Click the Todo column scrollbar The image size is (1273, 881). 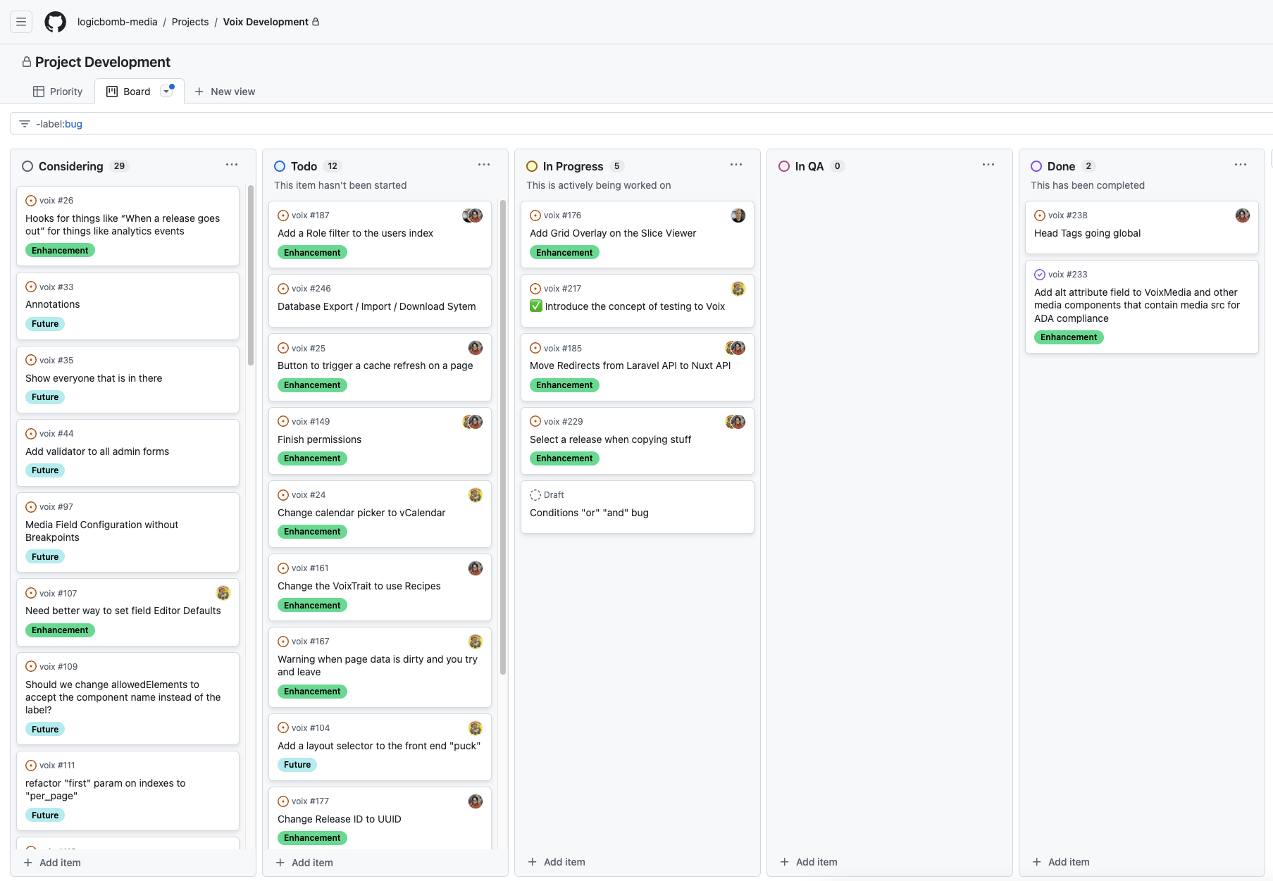click(503, 437)
